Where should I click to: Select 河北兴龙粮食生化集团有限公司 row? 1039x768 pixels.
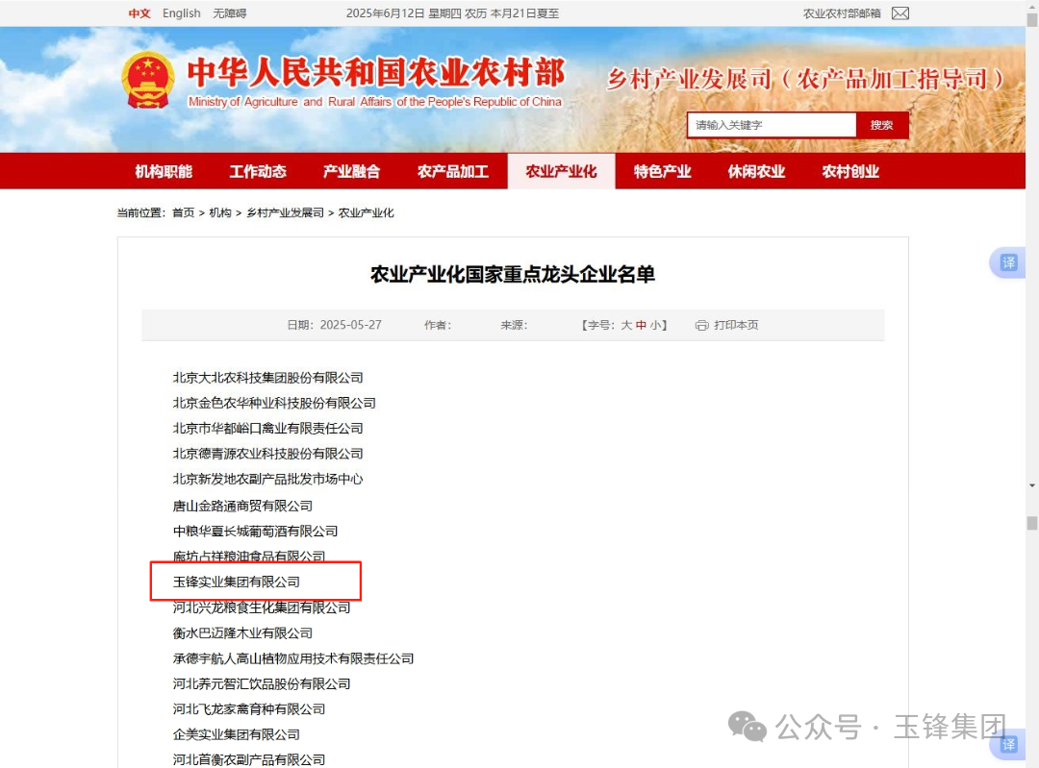(262, 607)
